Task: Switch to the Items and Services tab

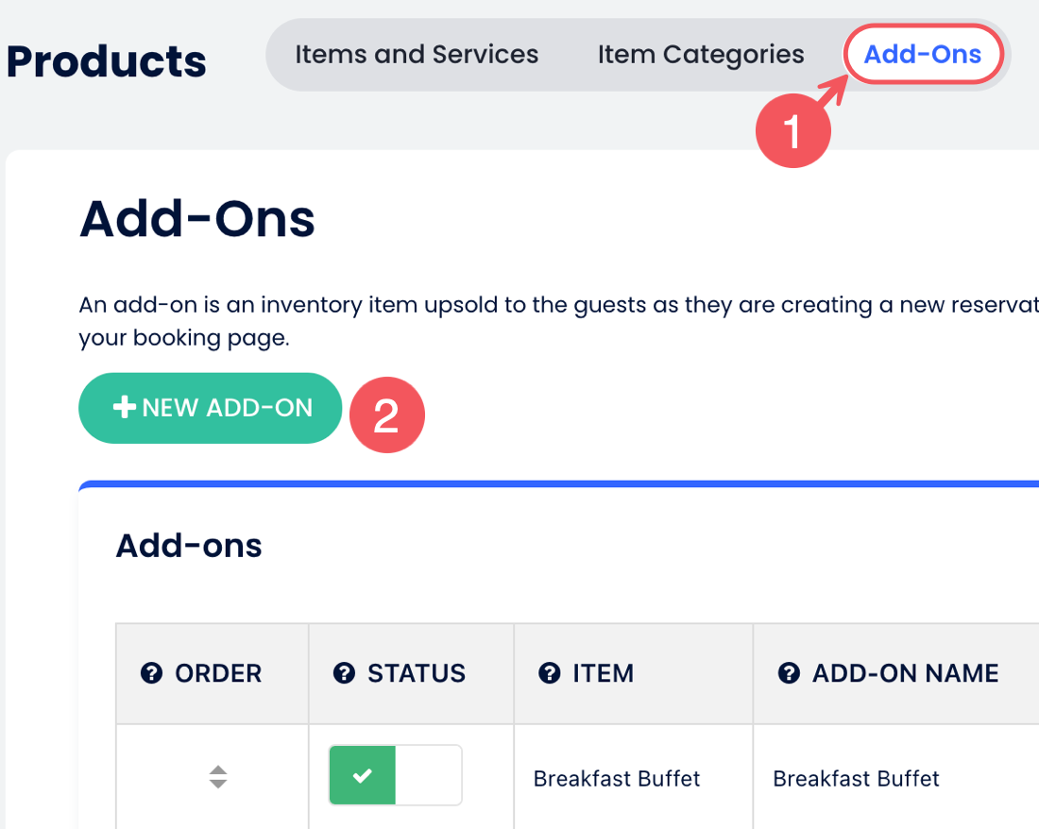Action: (417, 55)
